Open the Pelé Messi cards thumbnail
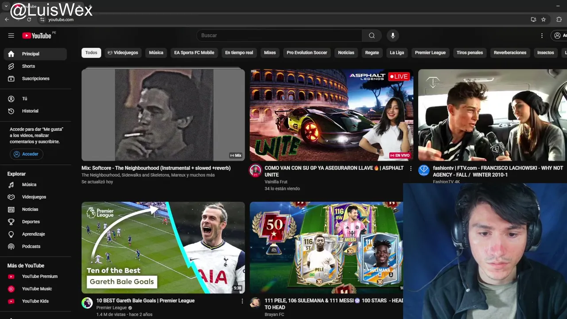567x319 pixels. click(x=326, y=248)
